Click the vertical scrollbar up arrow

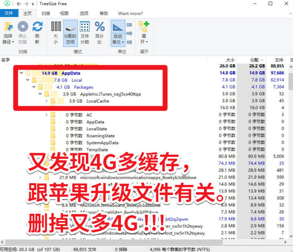[291, 66]
